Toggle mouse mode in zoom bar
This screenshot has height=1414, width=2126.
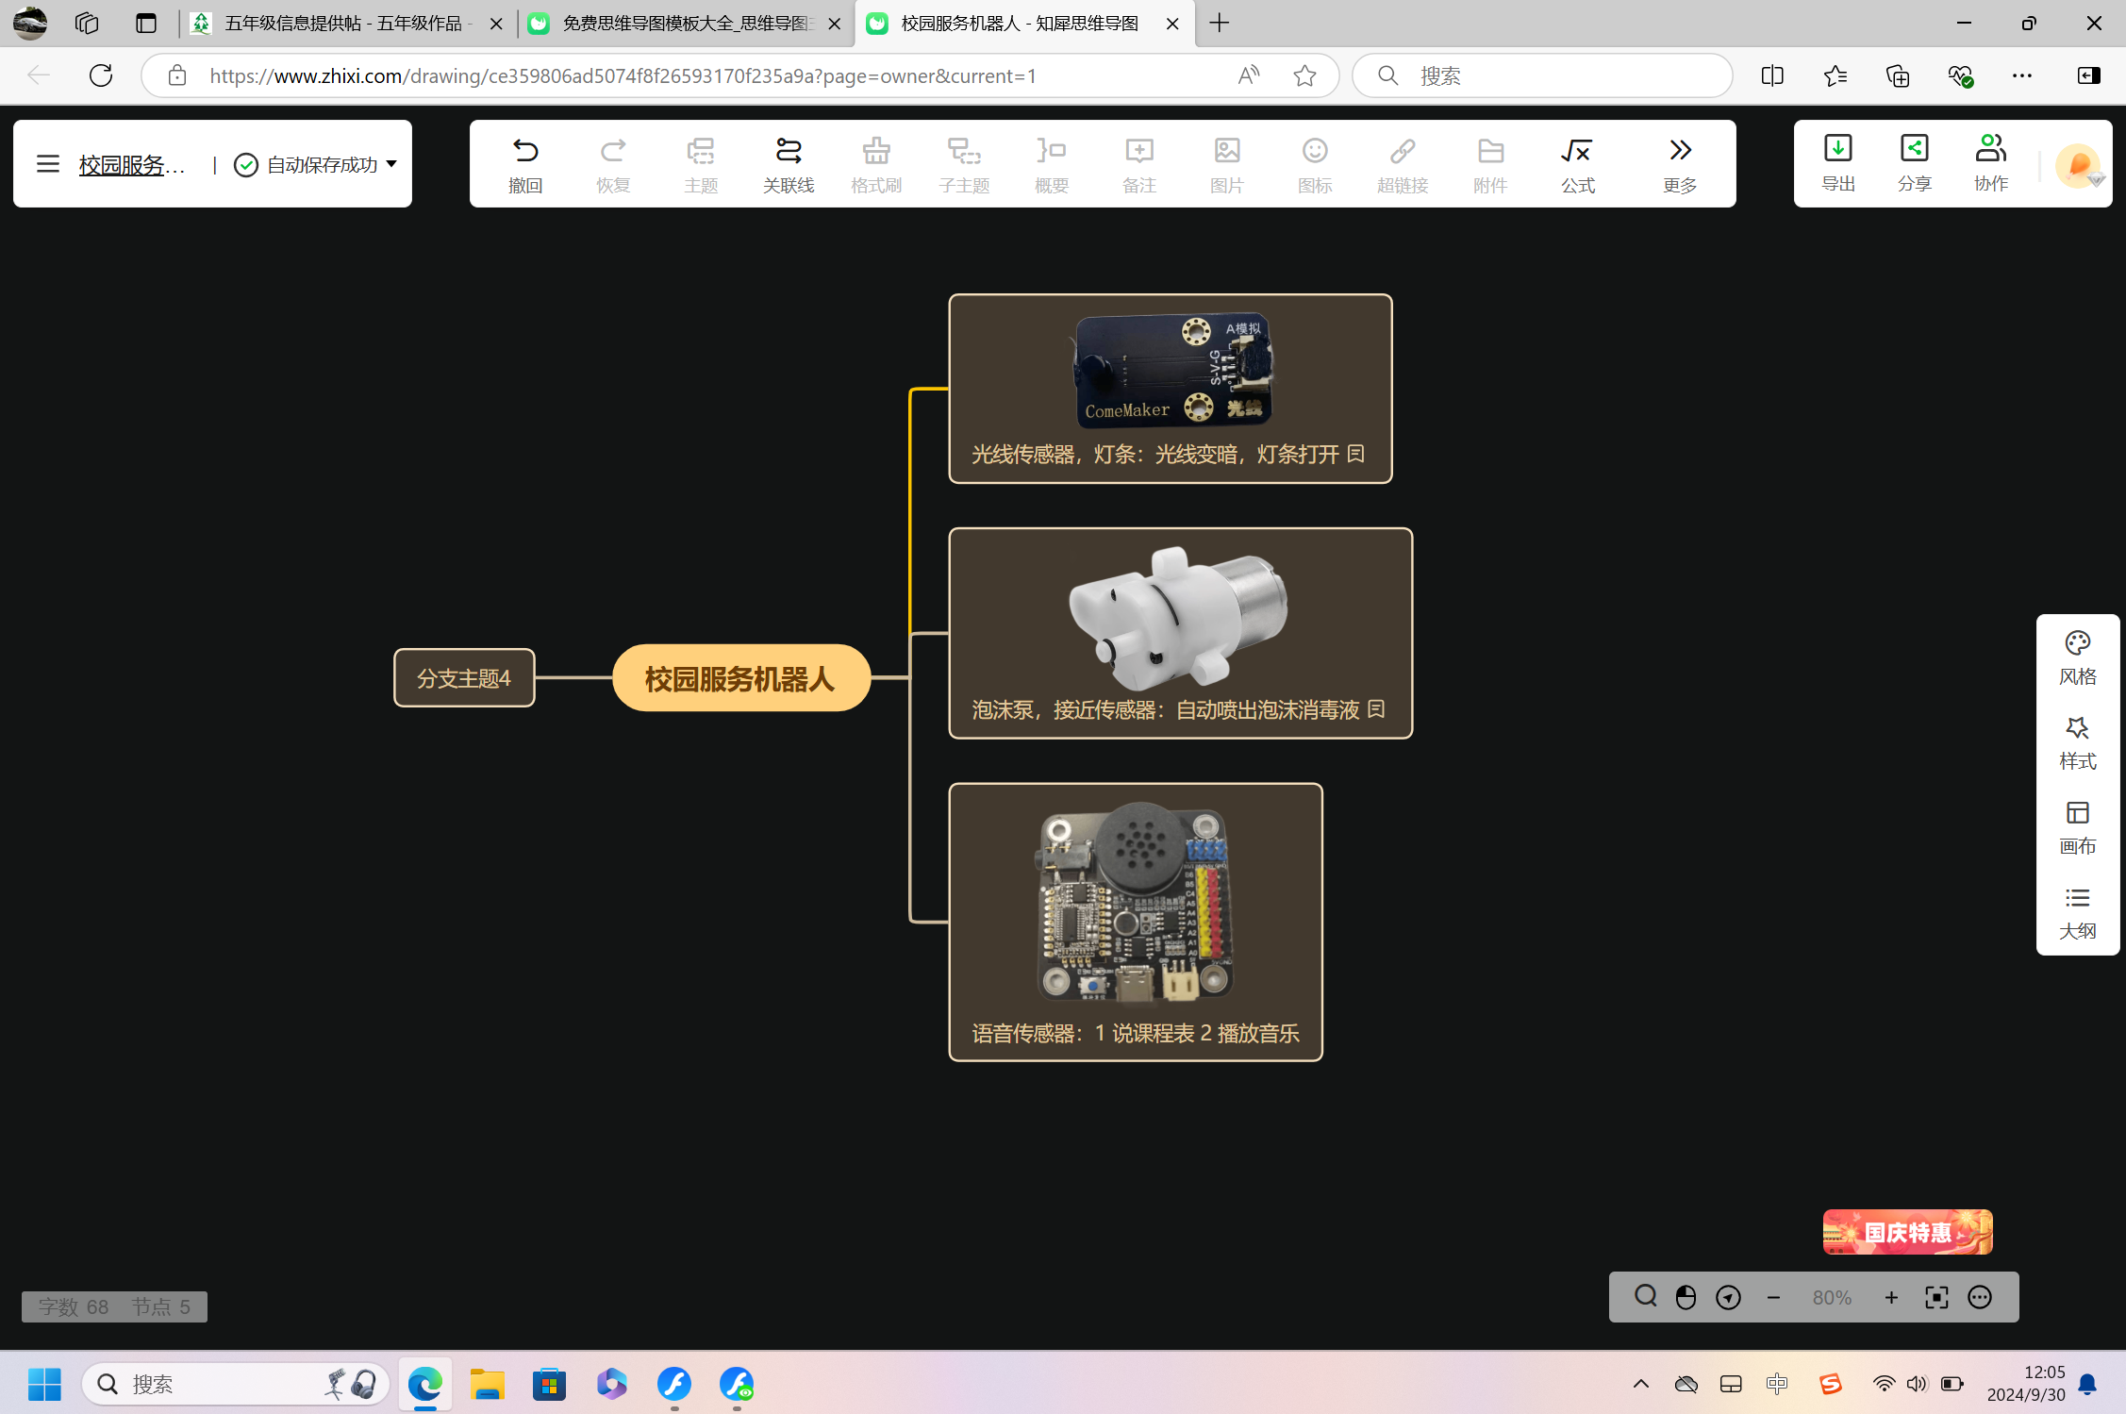[1686, 1298]
